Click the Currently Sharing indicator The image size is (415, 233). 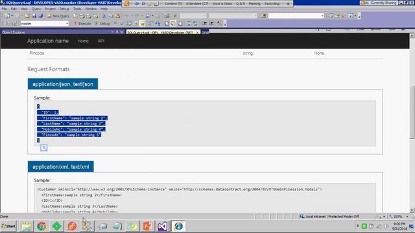coord(379,3)
